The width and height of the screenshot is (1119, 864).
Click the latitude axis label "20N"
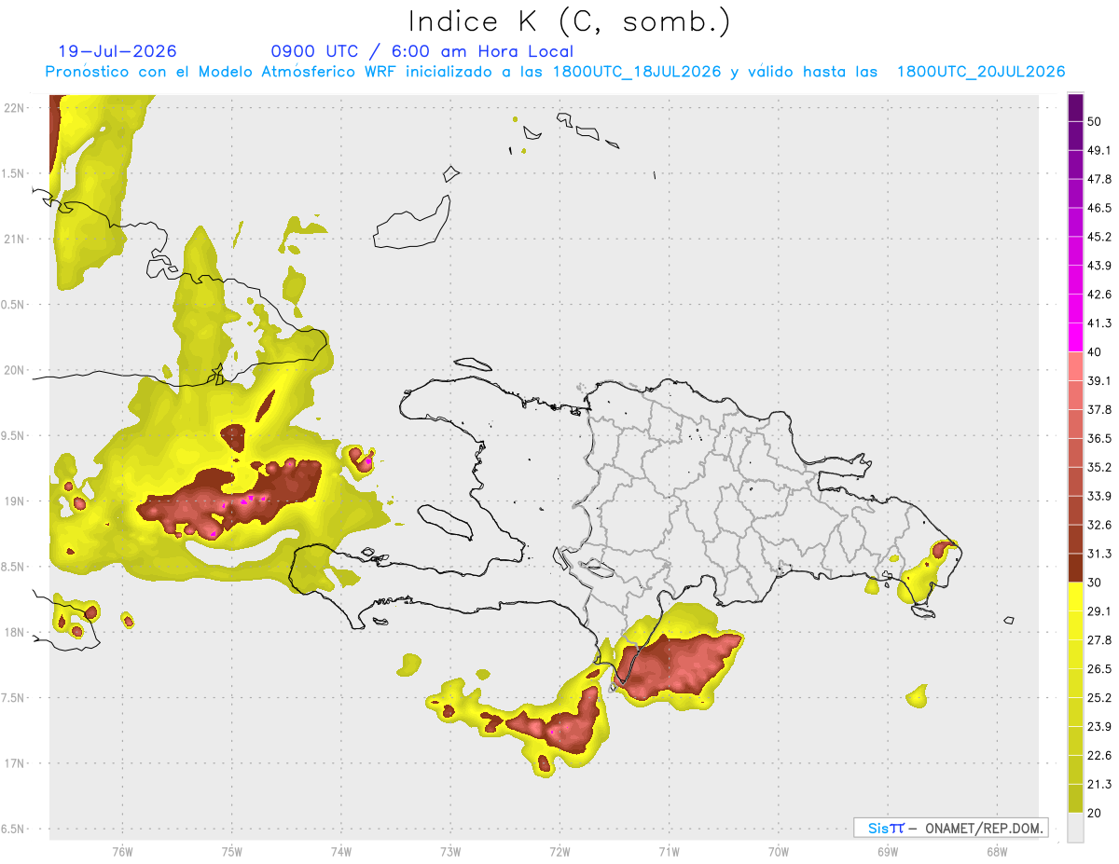[14, 370]
